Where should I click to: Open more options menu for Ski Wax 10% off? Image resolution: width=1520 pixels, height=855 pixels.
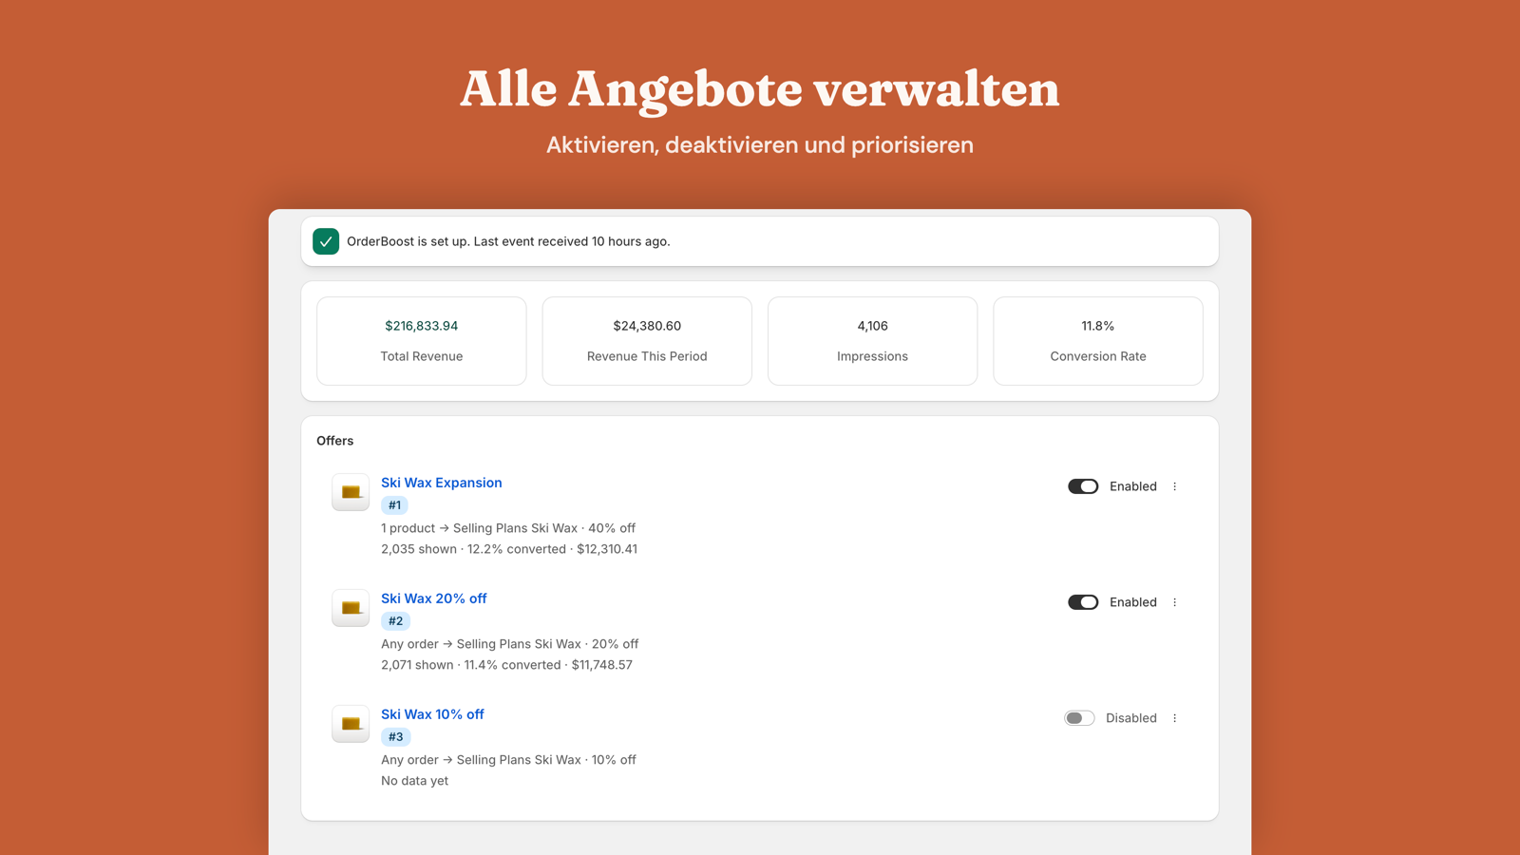(1175, 718)
